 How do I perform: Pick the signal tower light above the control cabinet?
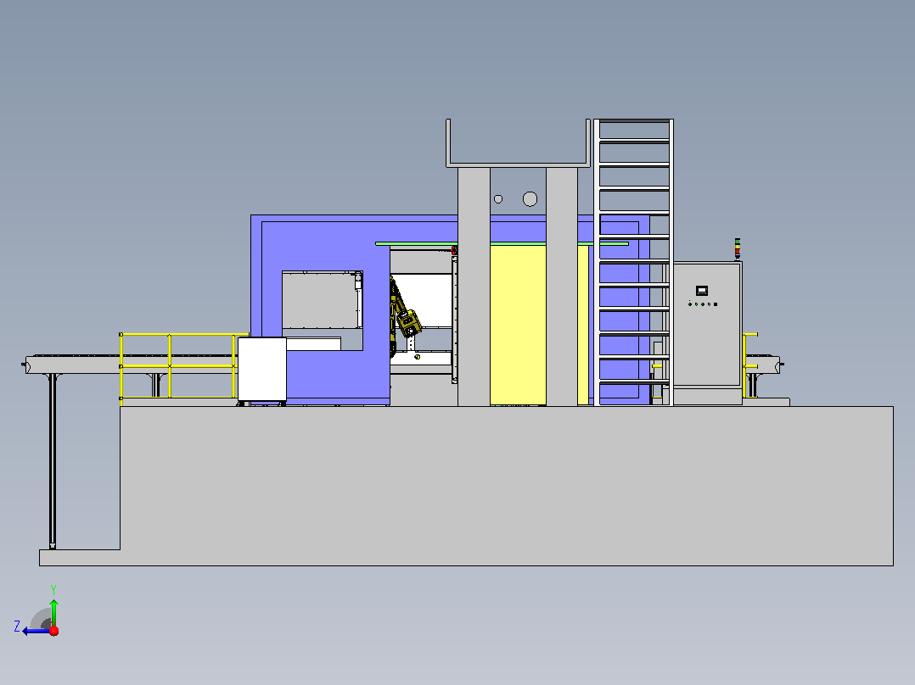[738, 249]
